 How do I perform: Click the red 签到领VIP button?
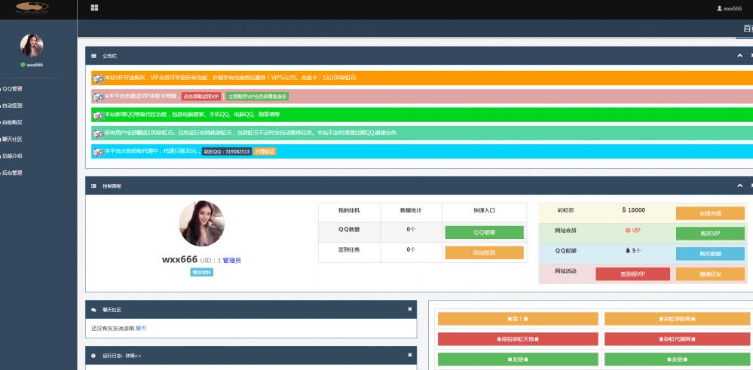click(x=632, y=274)
